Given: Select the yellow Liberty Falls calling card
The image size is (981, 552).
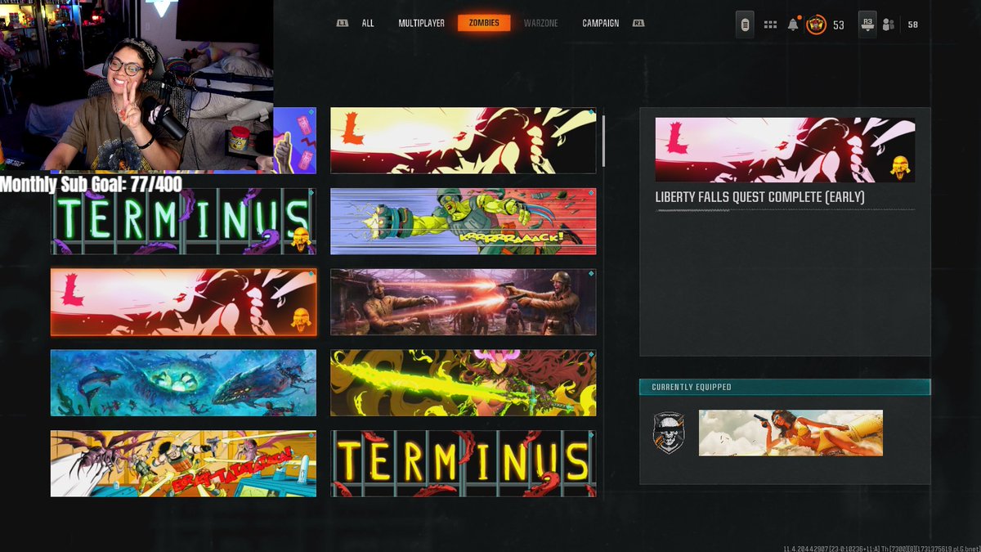Looking at the screenshot, I should pos(464,141).
